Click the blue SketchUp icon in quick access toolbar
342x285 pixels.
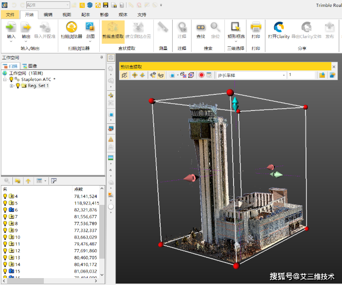90,5
